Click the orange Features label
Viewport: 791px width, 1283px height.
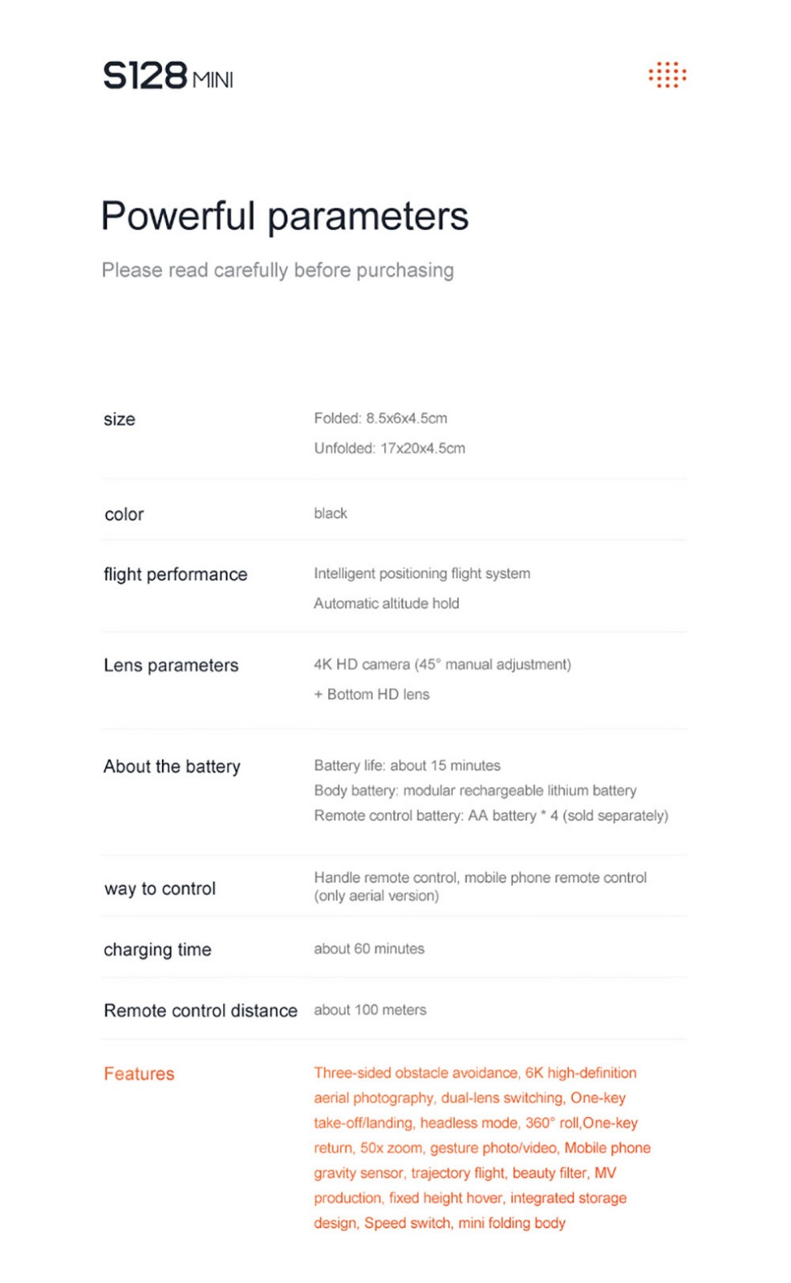click(x=139, y=1074)
